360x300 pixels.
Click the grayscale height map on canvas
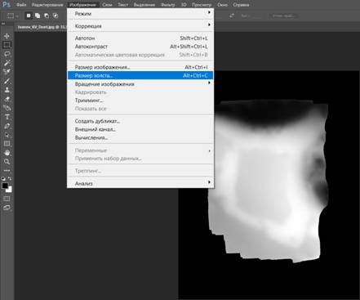coord(268,181)
